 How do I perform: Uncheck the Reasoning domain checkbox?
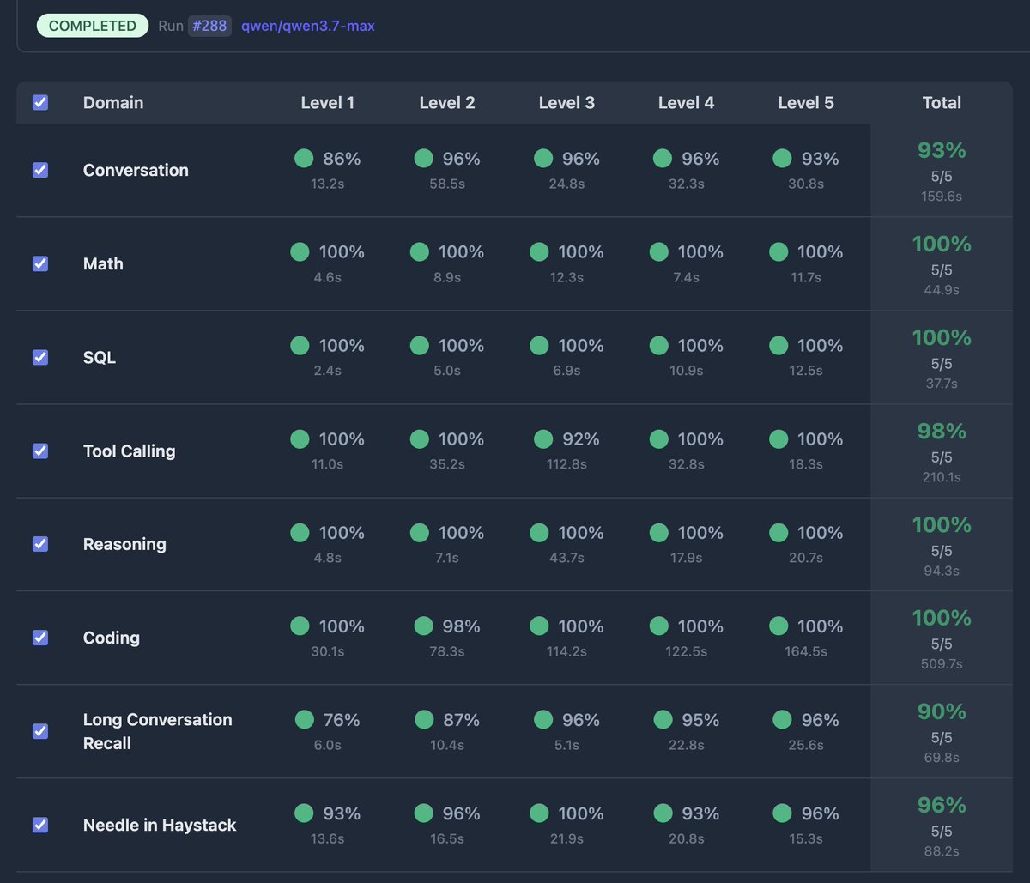coord(40,544)
